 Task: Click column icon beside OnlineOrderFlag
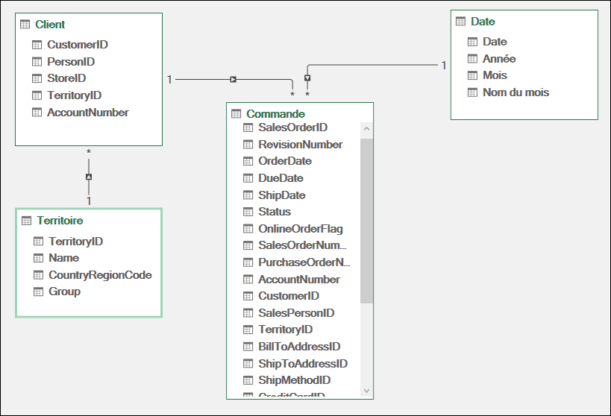click(x=248, y=229)
